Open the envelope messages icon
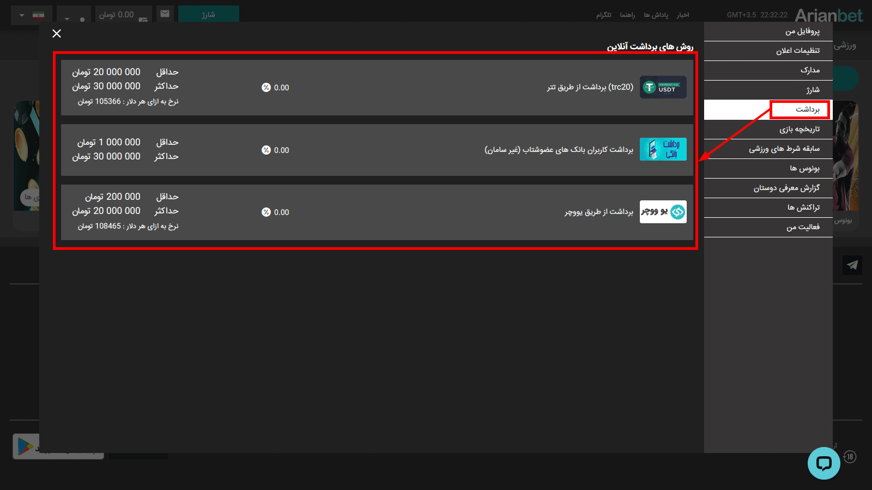872x490 pixels. coord(165,14)
